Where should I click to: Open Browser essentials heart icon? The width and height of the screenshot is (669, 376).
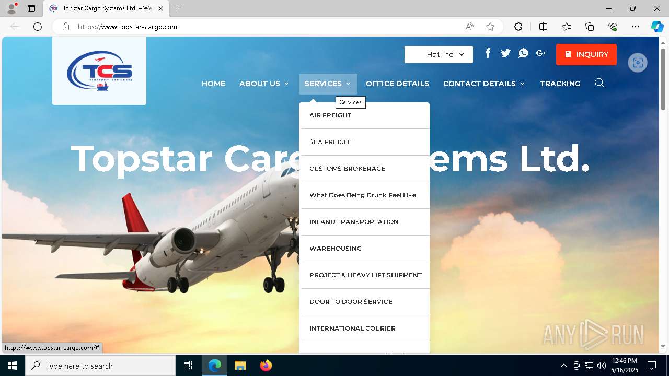tap(613, 27)
